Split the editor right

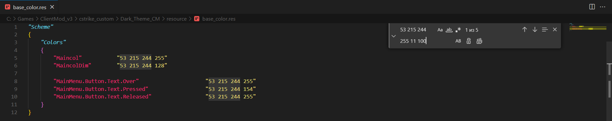point(592,7)
